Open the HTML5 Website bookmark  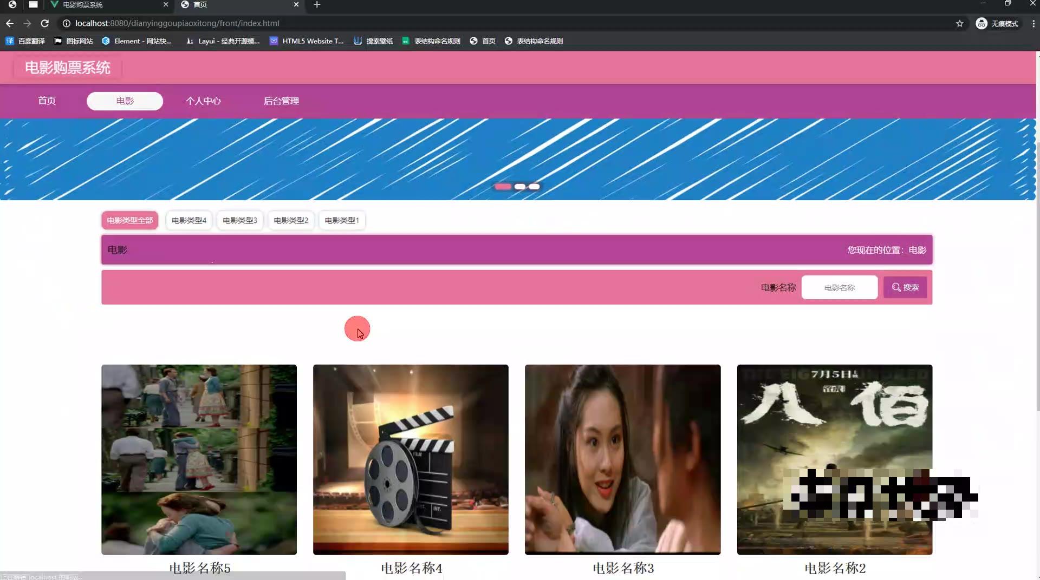[x=307, y=41]
